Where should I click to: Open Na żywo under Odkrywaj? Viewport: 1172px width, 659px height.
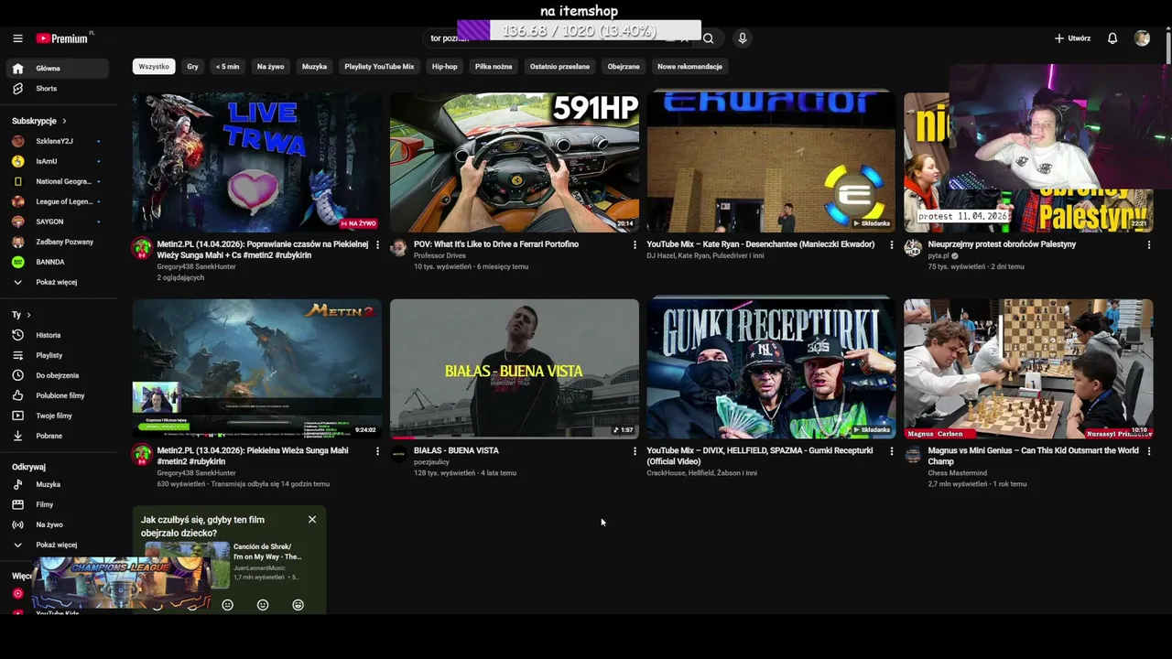(x=58, y=524)
